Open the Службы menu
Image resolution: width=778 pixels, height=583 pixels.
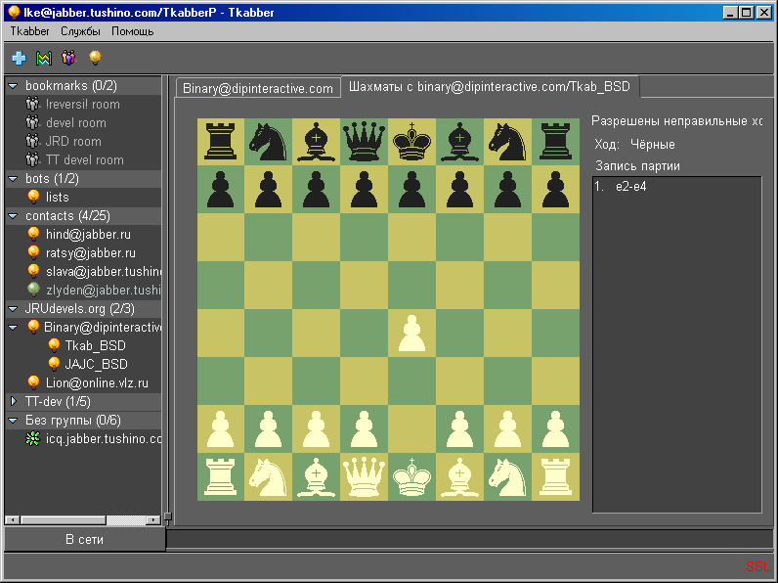[x=80, y=31]
